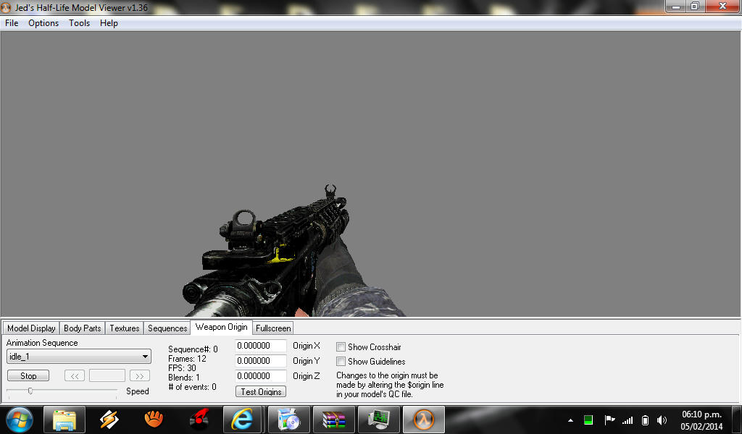
Task: Open the orange paw icon app
Action: tap(154, 420)
